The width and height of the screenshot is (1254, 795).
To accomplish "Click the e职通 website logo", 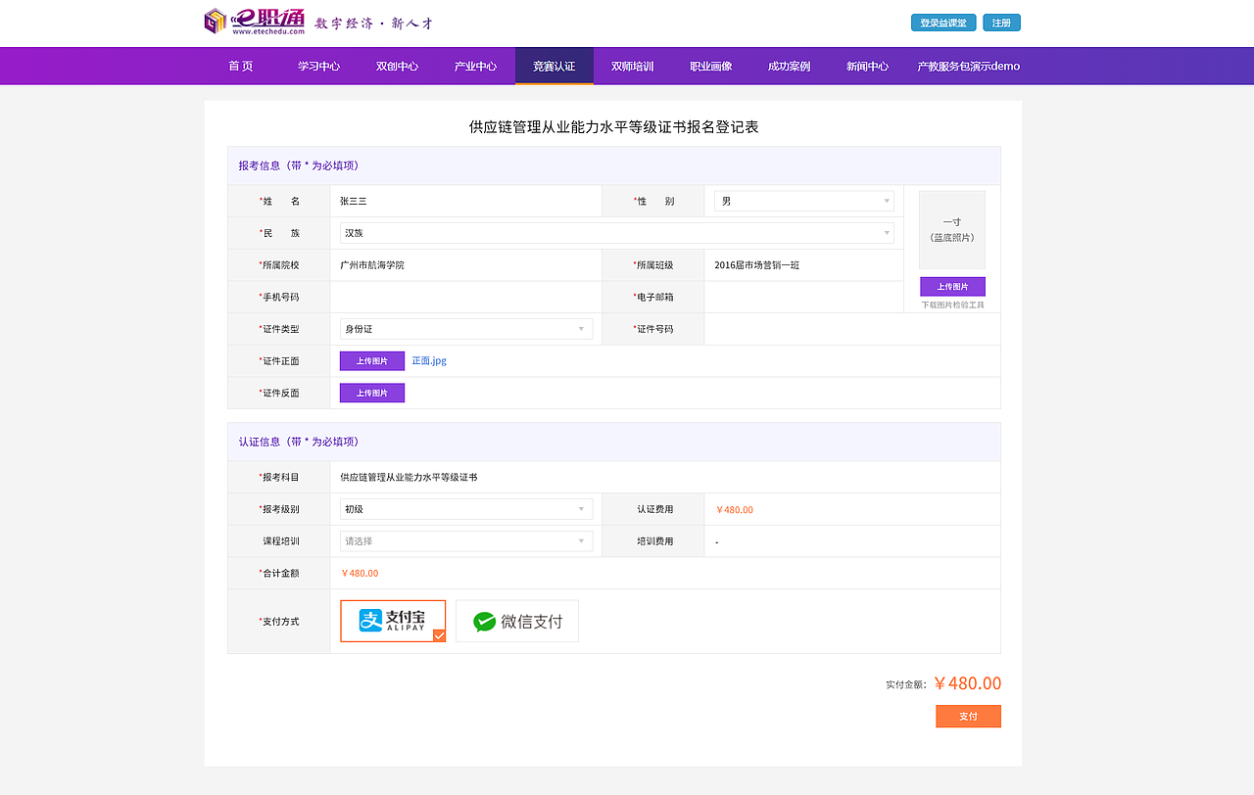I will (257, 20).
